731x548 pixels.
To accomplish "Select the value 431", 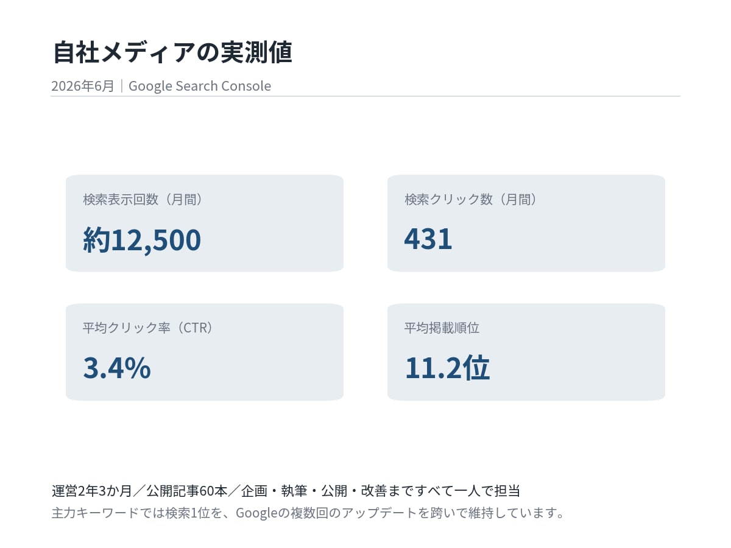I will click(428, 239).
